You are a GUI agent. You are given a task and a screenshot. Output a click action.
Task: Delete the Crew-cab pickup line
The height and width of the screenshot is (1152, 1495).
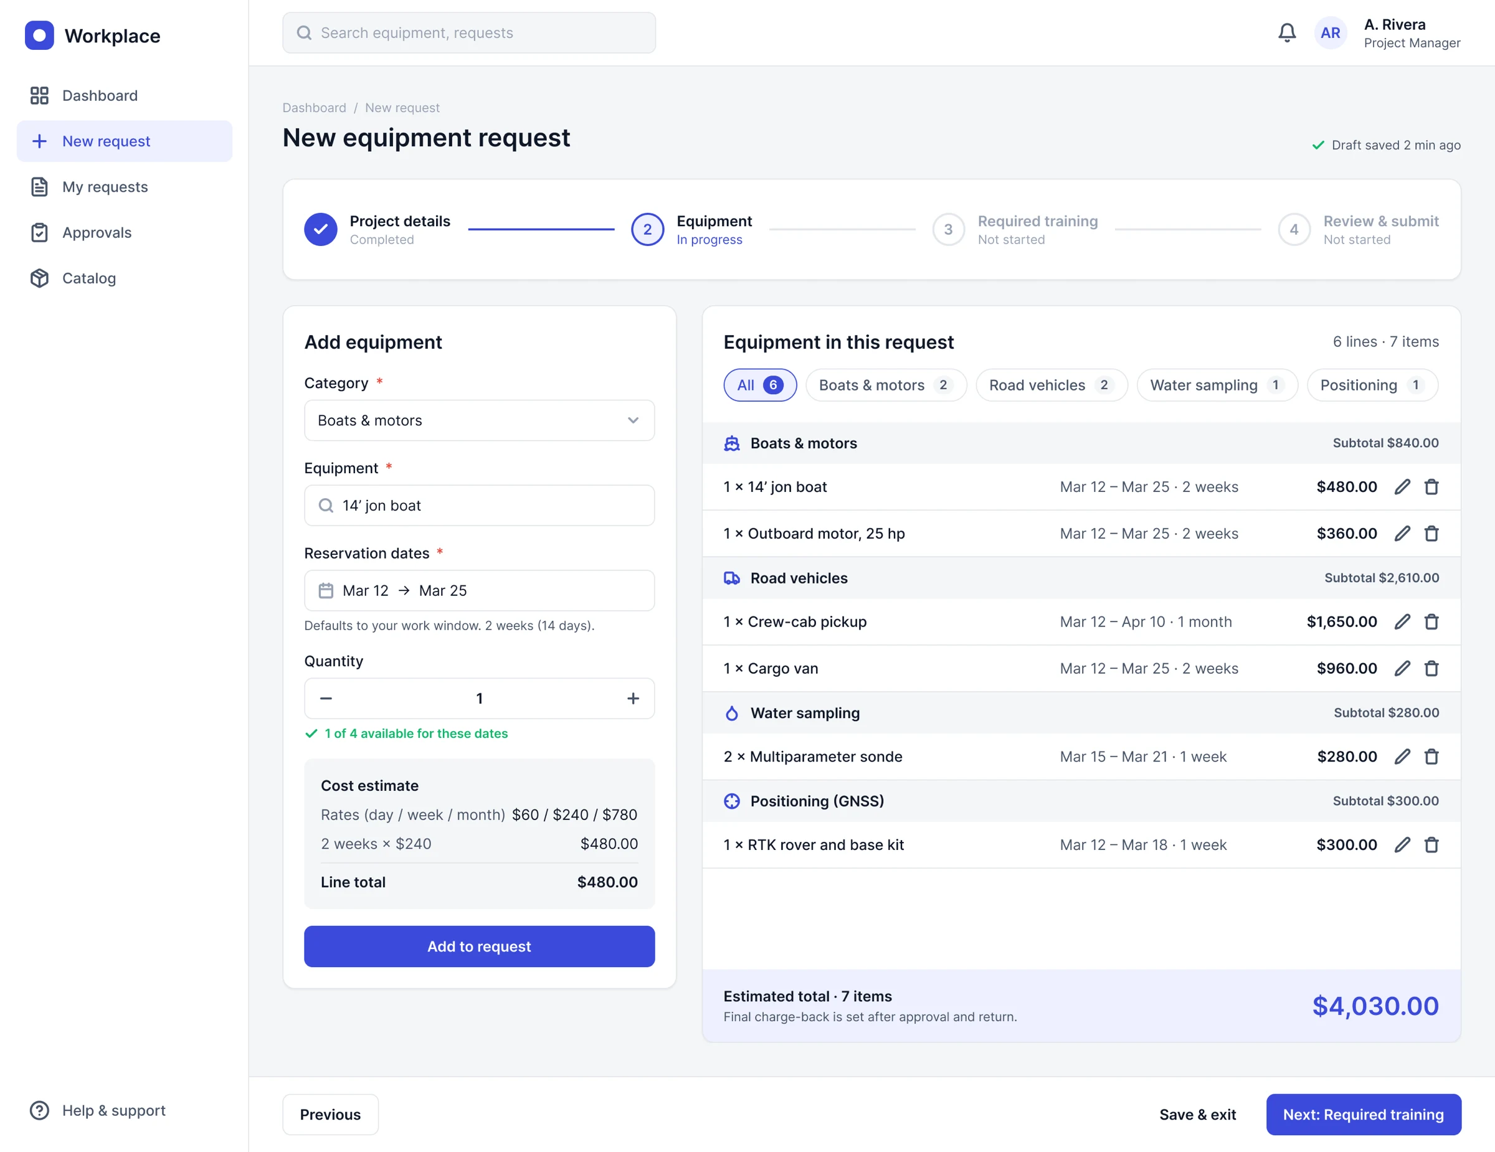1431,621
